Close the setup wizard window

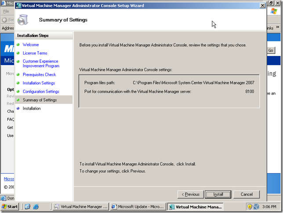pos(262,5)
